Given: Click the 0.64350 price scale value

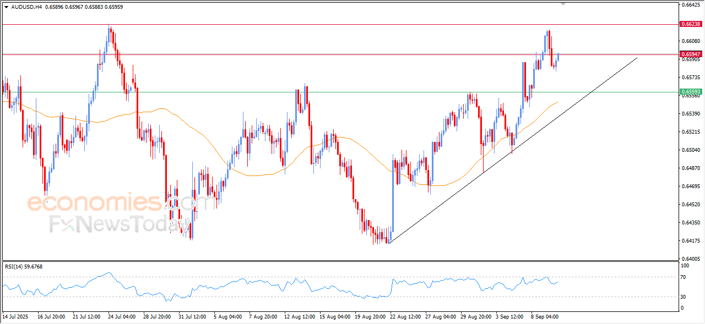Looking at the screenshot, I should [x=690, y=222].
